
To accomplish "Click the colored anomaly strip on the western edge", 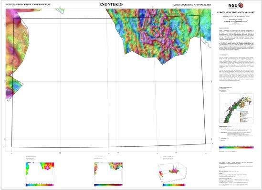I will click(x=17, y=53).
